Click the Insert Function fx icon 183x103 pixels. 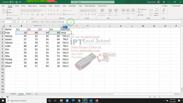point(27,22)
